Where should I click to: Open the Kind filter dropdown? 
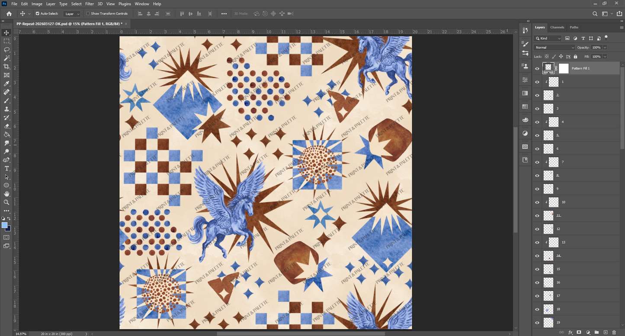[548, 39]
